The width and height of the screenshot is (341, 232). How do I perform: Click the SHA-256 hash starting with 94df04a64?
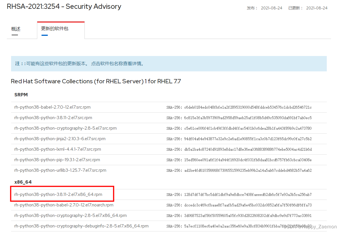(248, 139)
